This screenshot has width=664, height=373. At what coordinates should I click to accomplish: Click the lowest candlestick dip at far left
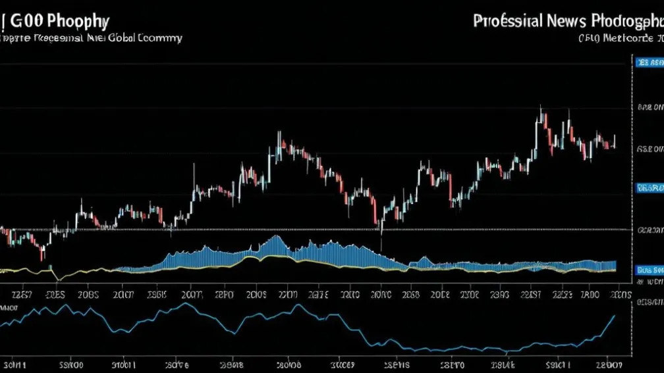coord(42,253)
